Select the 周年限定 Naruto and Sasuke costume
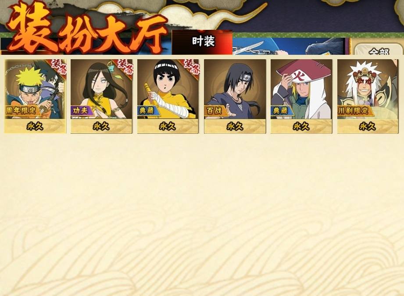Viewport: 404px width, 296px height. tap(35, 96)
